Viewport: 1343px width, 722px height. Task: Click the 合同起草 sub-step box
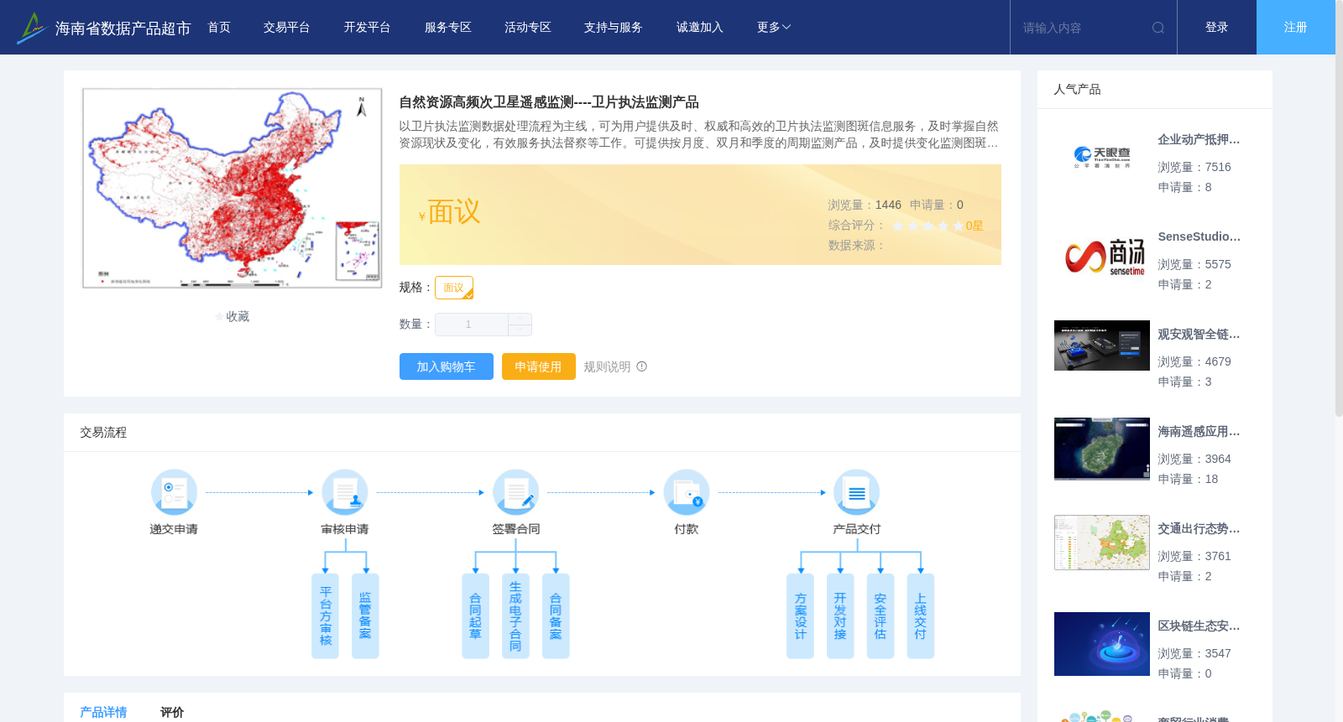475,616
